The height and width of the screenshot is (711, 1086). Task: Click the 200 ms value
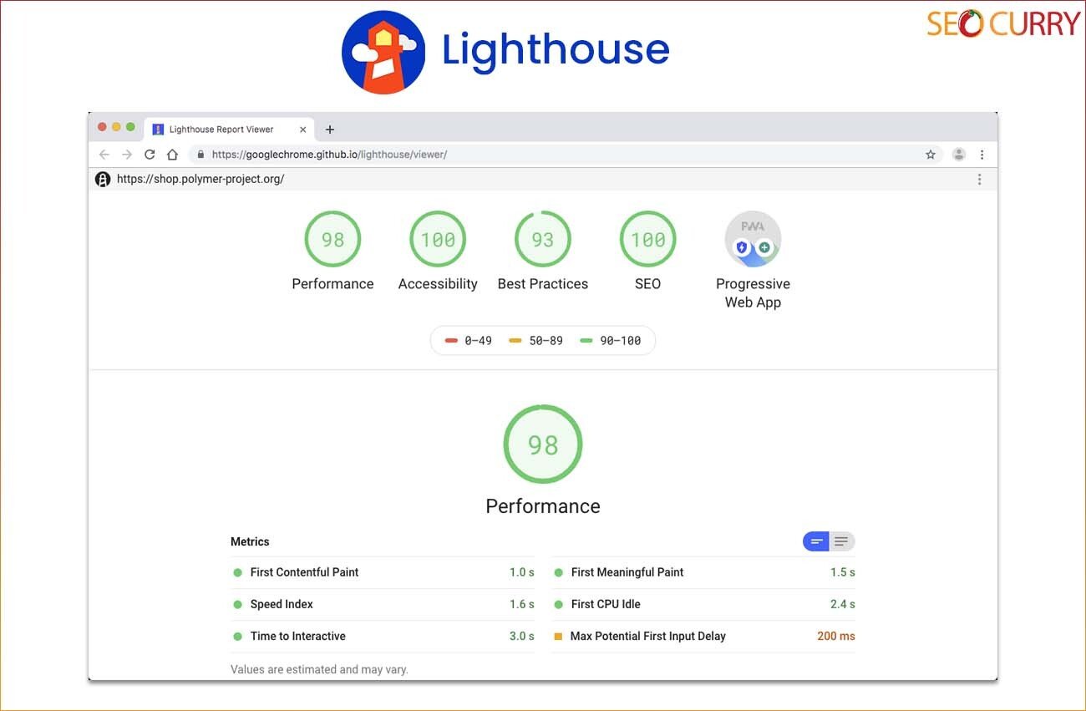coord(836,636)
